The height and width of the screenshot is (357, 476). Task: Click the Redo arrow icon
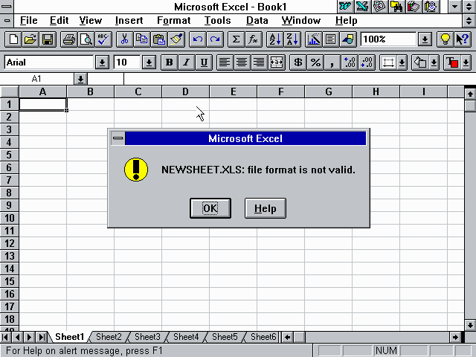(x=215, y=39)
